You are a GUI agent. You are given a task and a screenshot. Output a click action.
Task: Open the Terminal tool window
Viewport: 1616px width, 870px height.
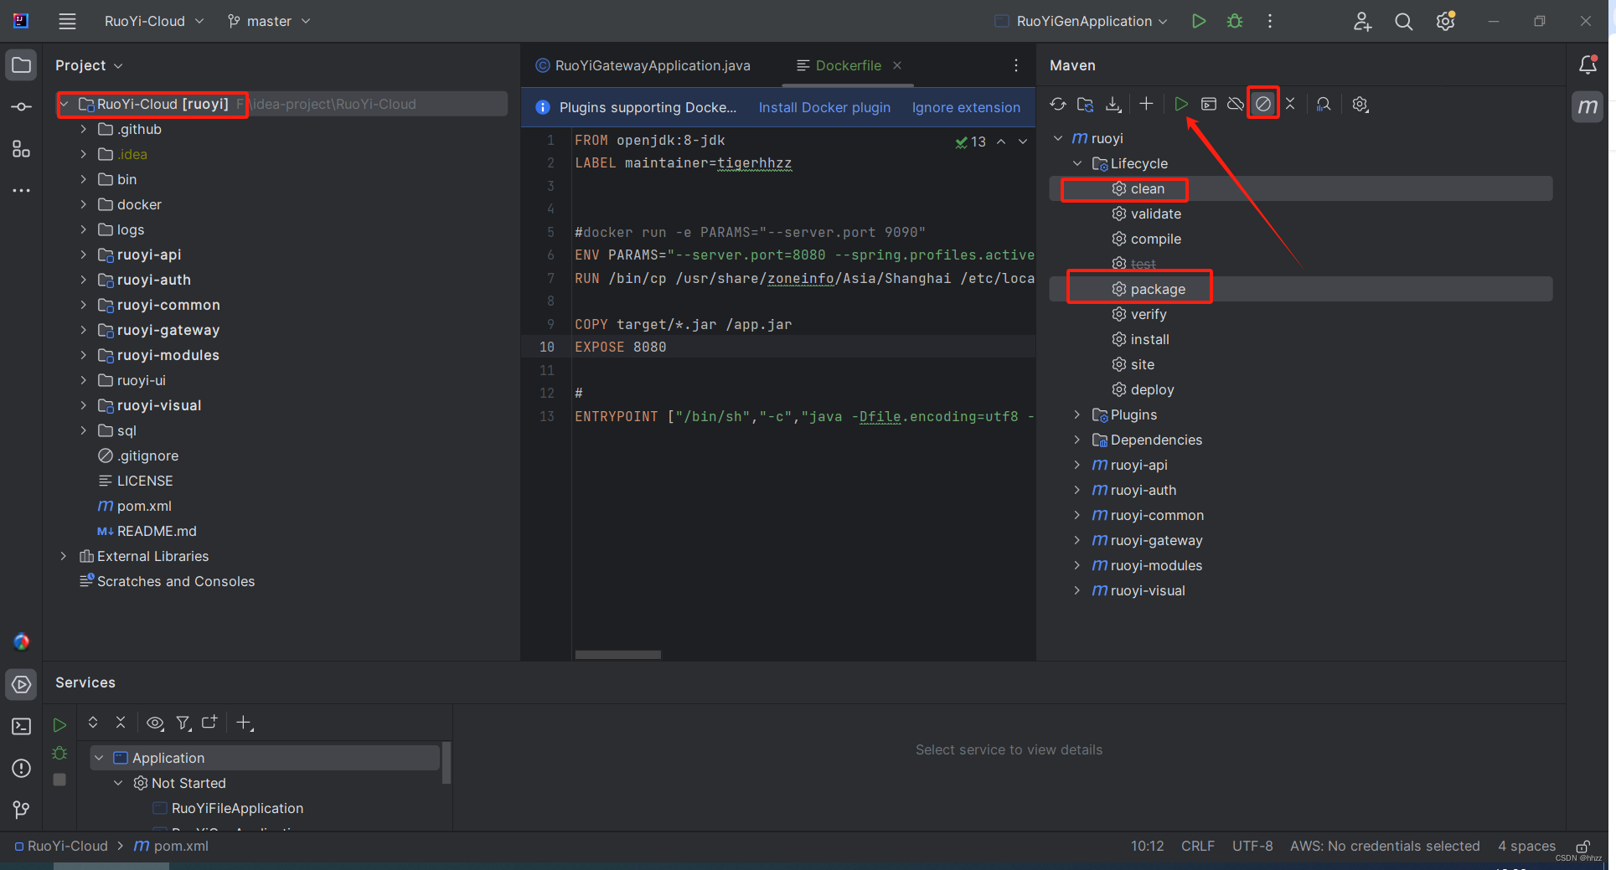(22, 726)
